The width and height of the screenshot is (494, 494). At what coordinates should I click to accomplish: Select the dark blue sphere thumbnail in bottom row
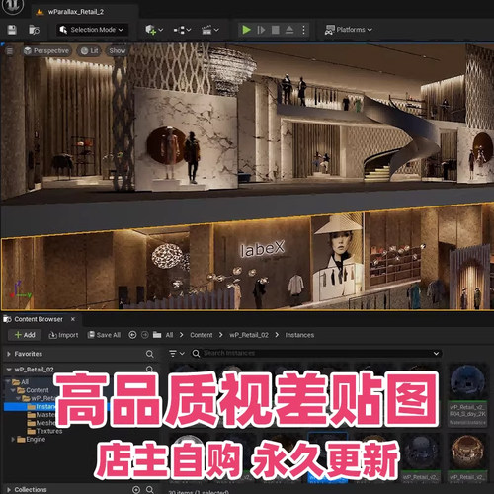tap(421, 453)
